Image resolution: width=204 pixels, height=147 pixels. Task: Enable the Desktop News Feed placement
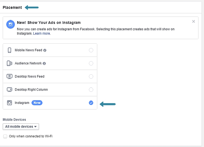(91, 77)
